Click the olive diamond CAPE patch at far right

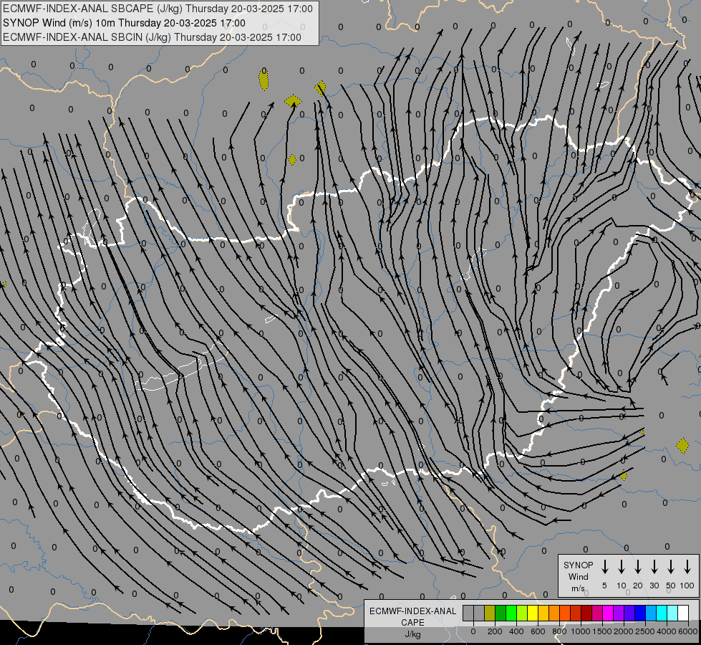[x=682, y=446]
